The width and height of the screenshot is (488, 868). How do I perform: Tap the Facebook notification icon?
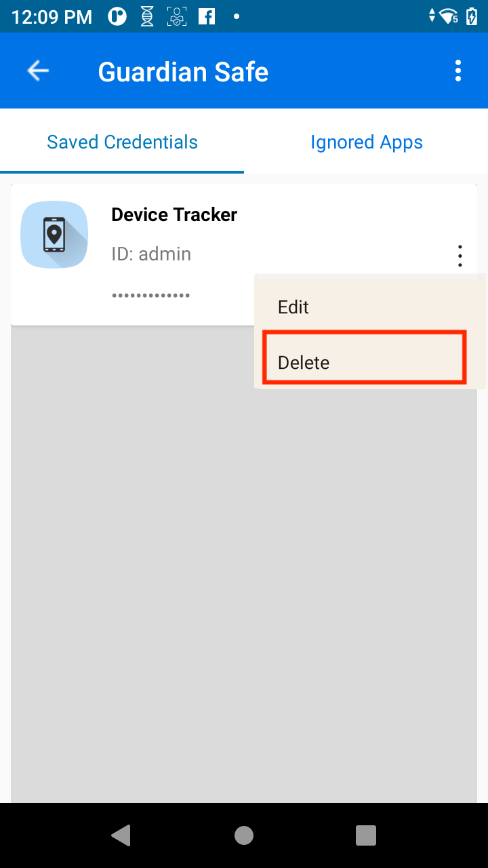click(x=207, y=16)
